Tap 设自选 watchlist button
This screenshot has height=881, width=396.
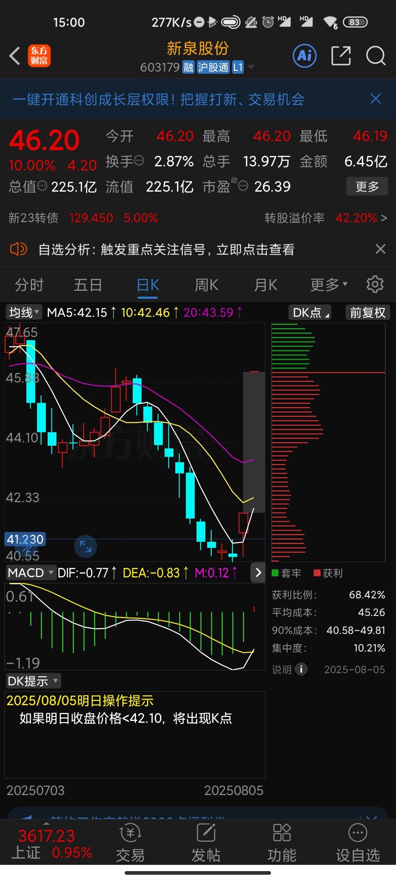(358, 843)
